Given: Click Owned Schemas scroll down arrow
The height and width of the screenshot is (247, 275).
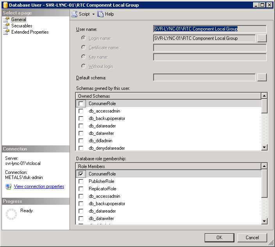Looking at the screenshot, I should point(264,147).
